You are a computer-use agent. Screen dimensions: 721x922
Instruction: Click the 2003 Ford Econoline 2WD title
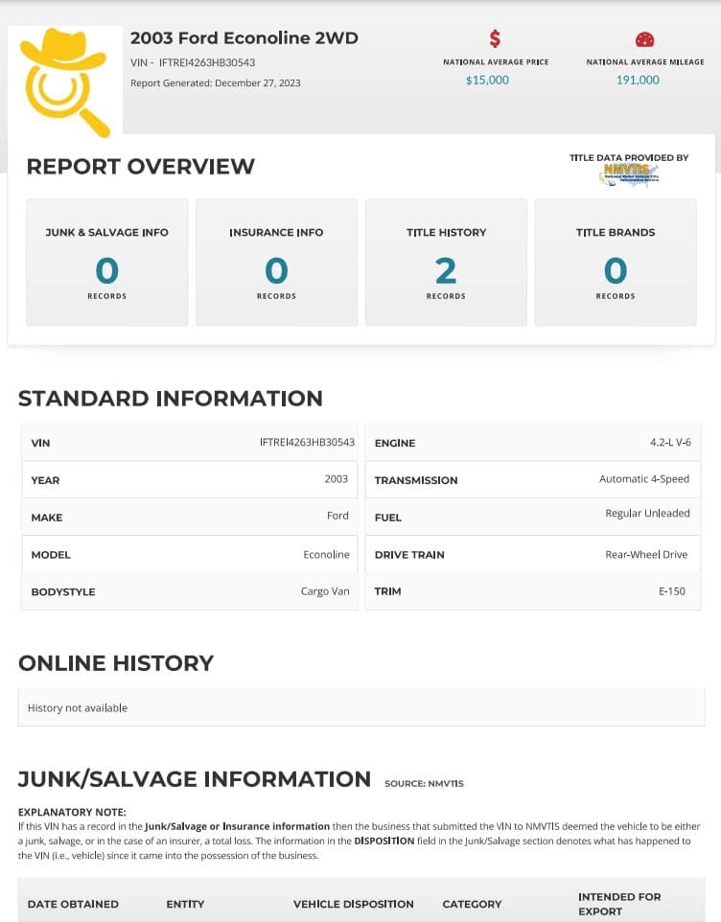click(x=244, y=38)
